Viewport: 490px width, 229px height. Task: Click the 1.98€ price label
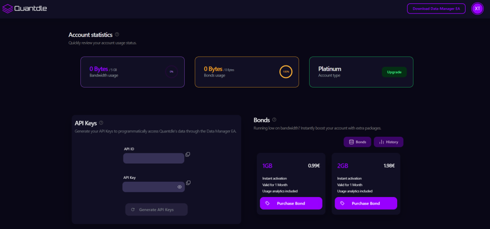[x=389, y=166]
